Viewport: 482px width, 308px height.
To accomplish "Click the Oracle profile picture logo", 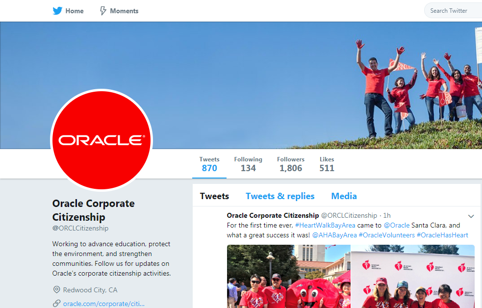I will [101, 140].
